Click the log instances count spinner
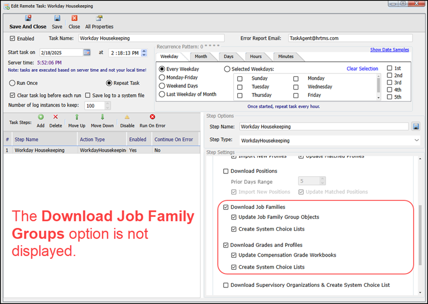 pyautogui.click(x=107, y=106)
